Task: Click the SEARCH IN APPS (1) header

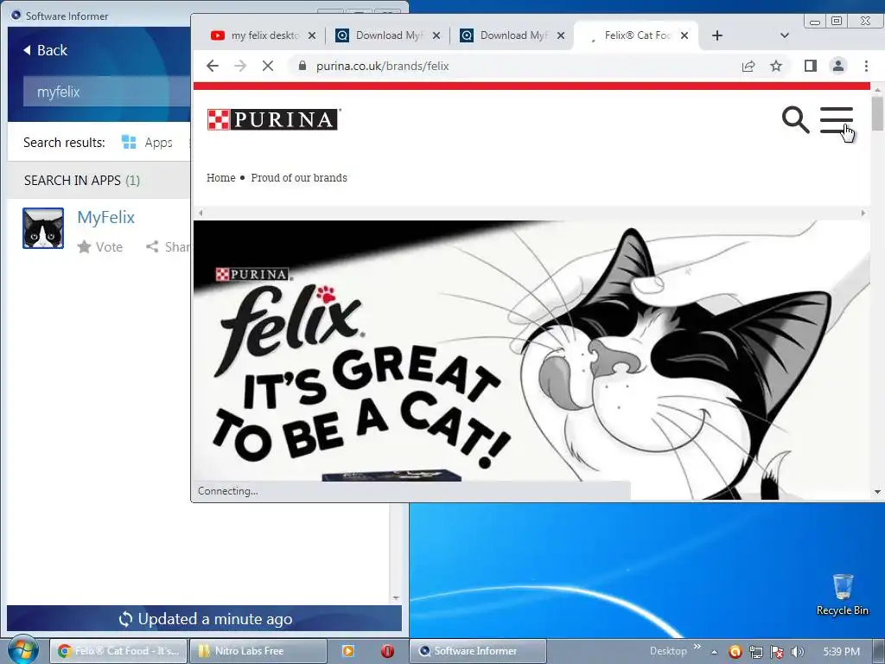Action: pyautogui.click(x=82, y=180)
